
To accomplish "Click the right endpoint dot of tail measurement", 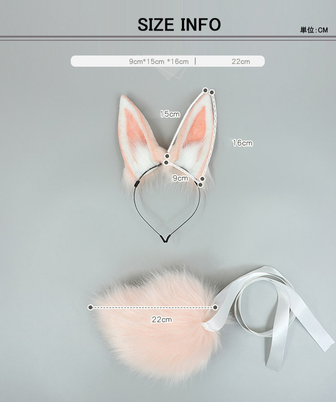I will click(215, 307).
